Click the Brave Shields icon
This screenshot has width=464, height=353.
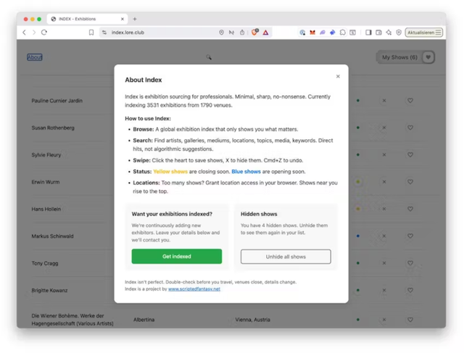(x=254, y=33)
